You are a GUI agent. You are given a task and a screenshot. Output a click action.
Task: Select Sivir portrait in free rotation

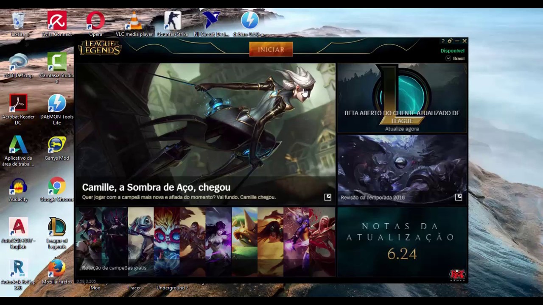[x=270, y=241]
